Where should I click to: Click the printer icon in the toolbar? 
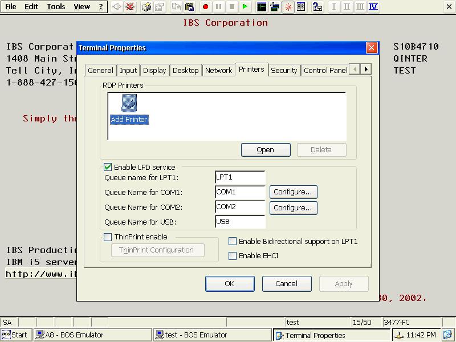coord(146,7)
